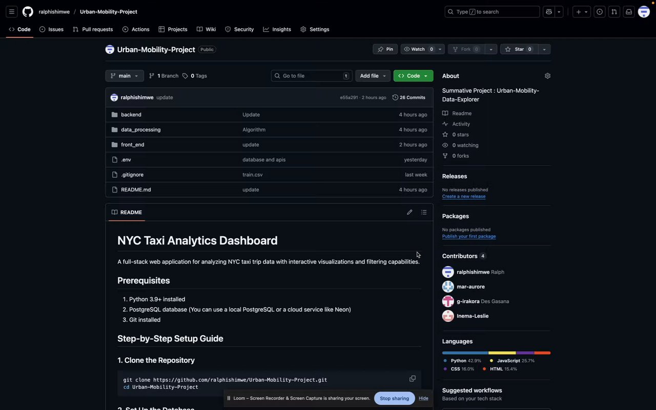
Task: Stop sharing the Loom screen capture
Action: 394,398
